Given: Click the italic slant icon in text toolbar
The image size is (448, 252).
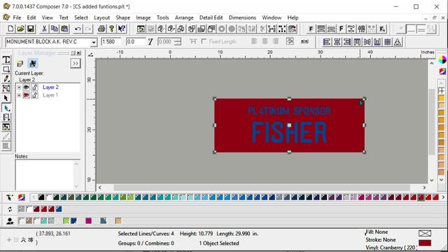Looking at the screenshot, I should [x=150, y=42].
